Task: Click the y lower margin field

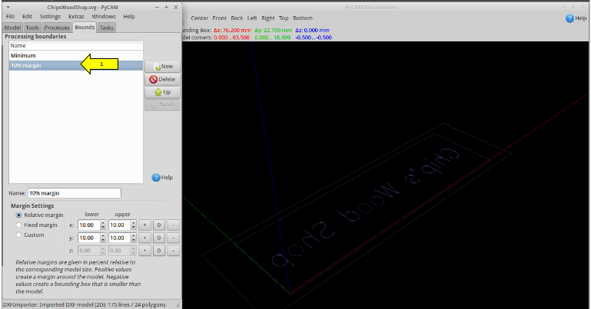Action: [x=89, y=238]
